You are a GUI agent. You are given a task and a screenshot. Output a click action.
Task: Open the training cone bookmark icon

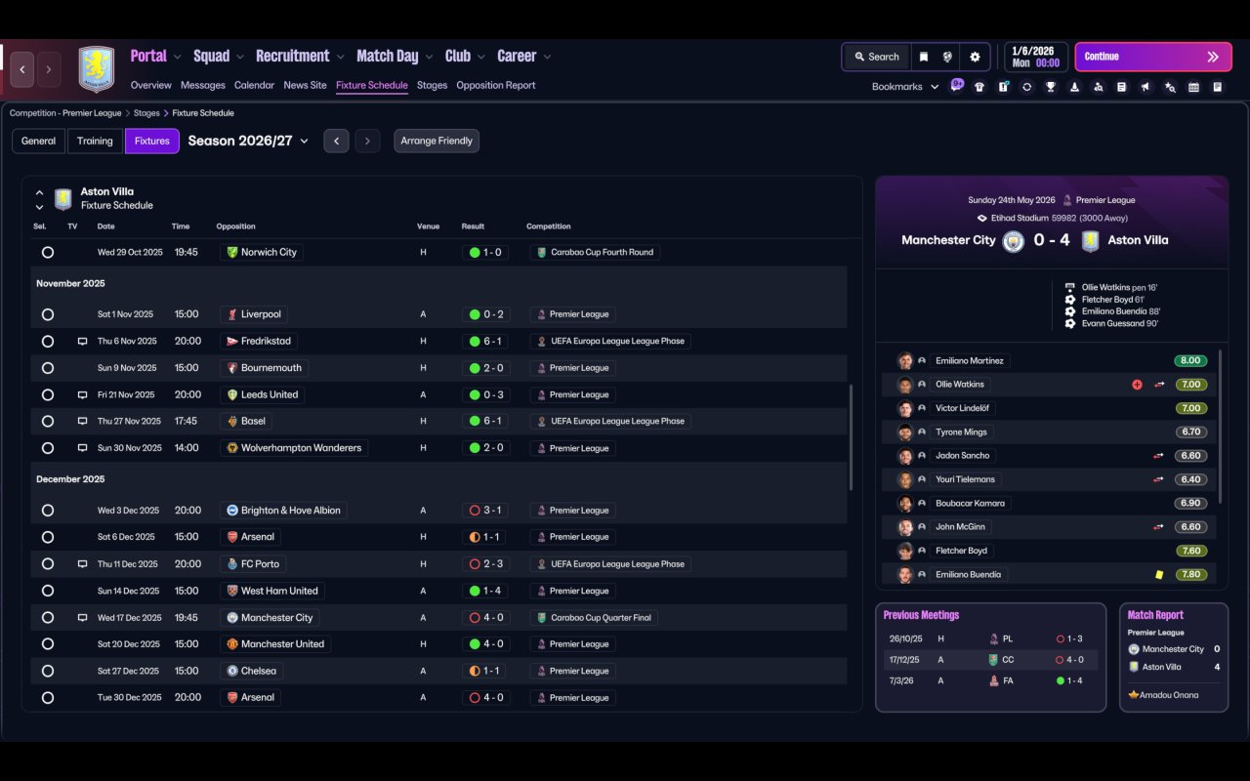(x=1074, y=87)
